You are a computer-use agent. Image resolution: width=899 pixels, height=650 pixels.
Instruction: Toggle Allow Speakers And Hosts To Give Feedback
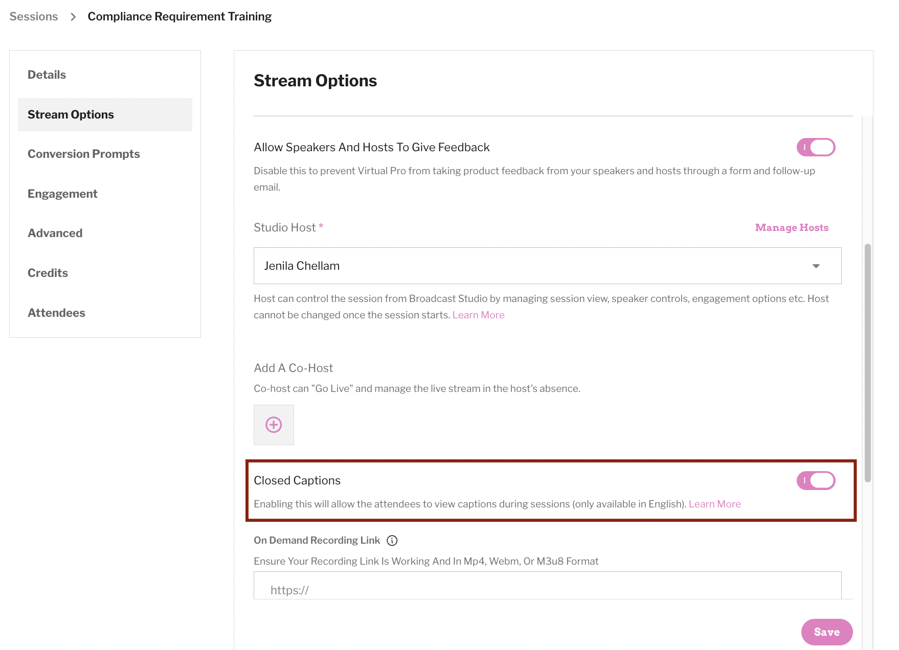pos(816,147)
